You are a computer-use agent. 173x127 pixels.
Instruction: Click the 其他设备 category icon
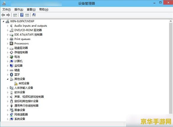coord(12,79)
